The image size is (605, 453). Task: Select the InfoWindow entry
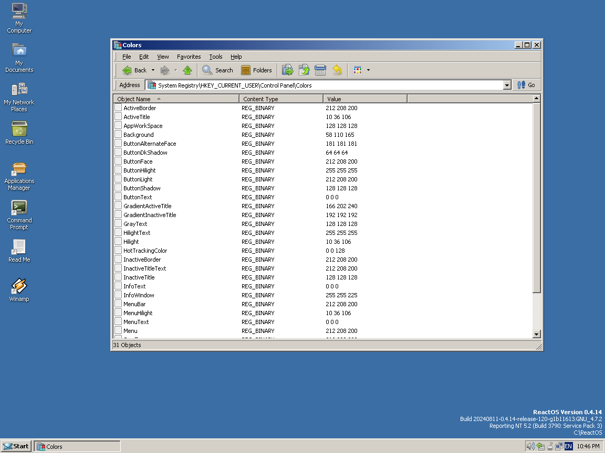tap(139, 295)
